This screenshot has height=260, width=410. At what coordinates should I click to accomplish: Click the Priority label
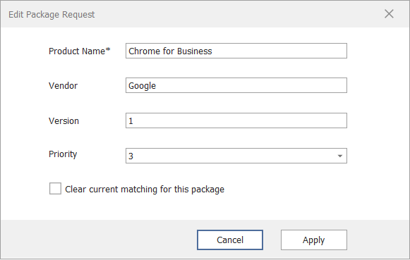(x=63, y=154)
